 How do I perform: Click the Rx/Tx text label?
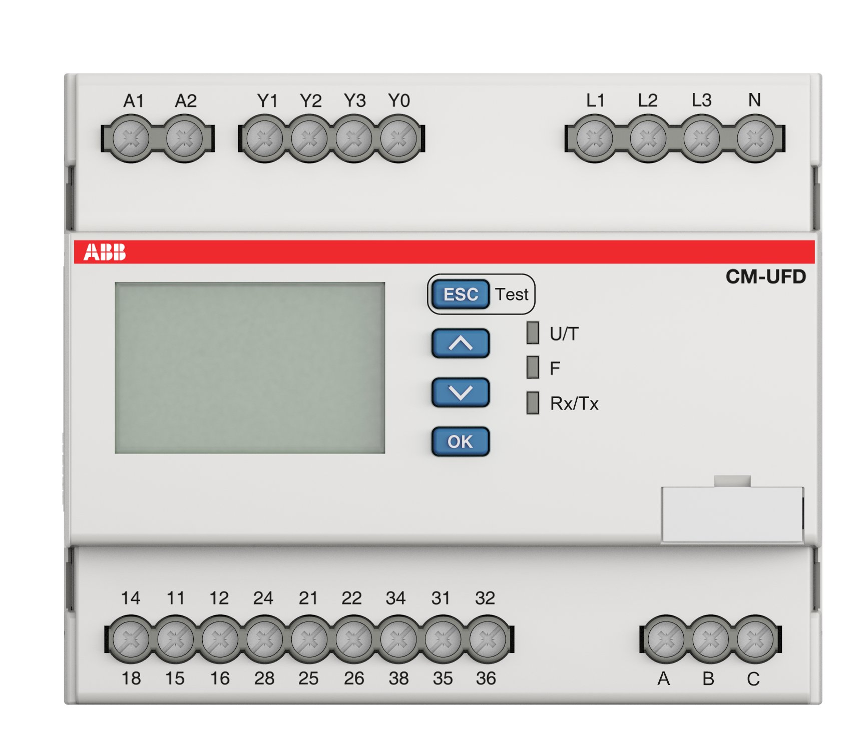[x=574, y=403]
